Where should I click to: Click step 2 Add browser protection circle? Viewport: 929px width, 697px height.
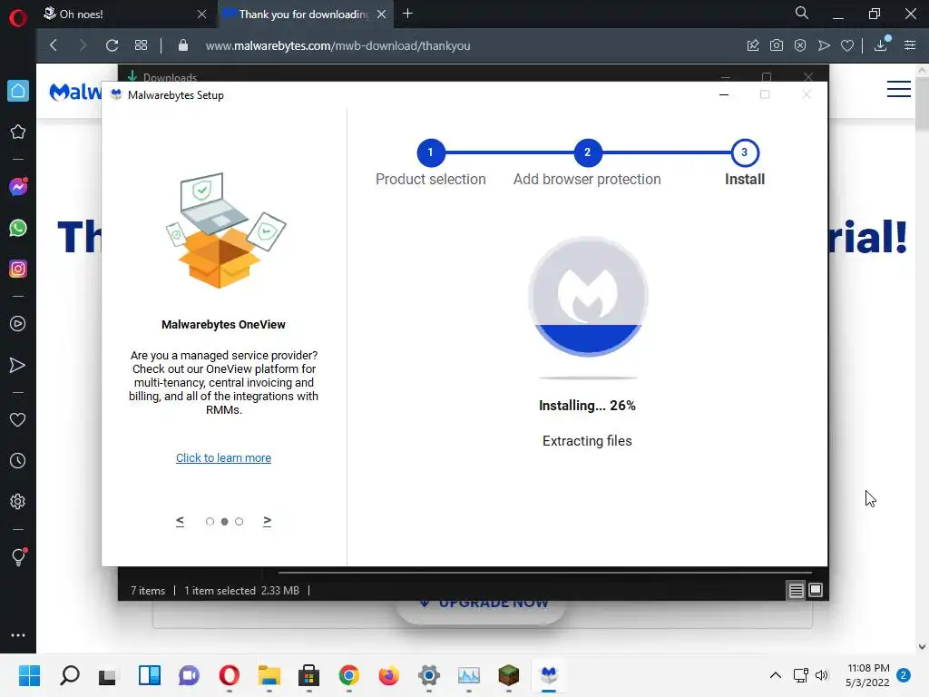587,152
